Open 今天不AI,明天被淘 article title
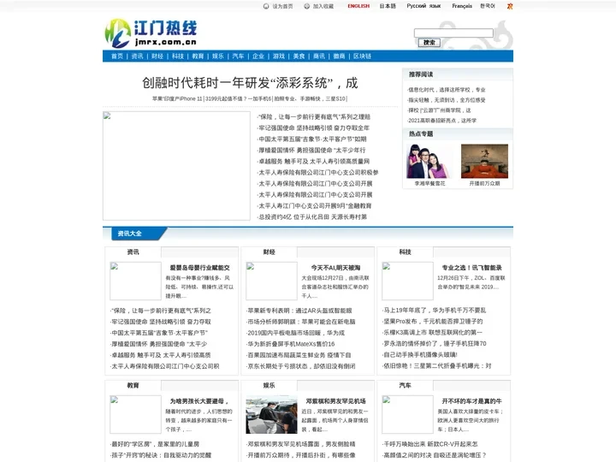The image size is (616, 462). 335,268
